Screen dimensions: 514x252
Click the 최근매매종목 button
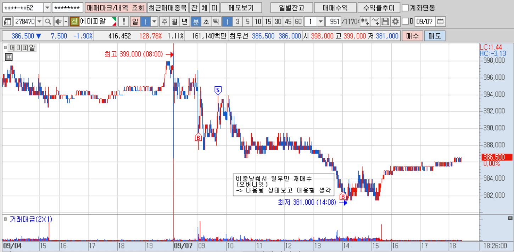click(x=167, y=8)
